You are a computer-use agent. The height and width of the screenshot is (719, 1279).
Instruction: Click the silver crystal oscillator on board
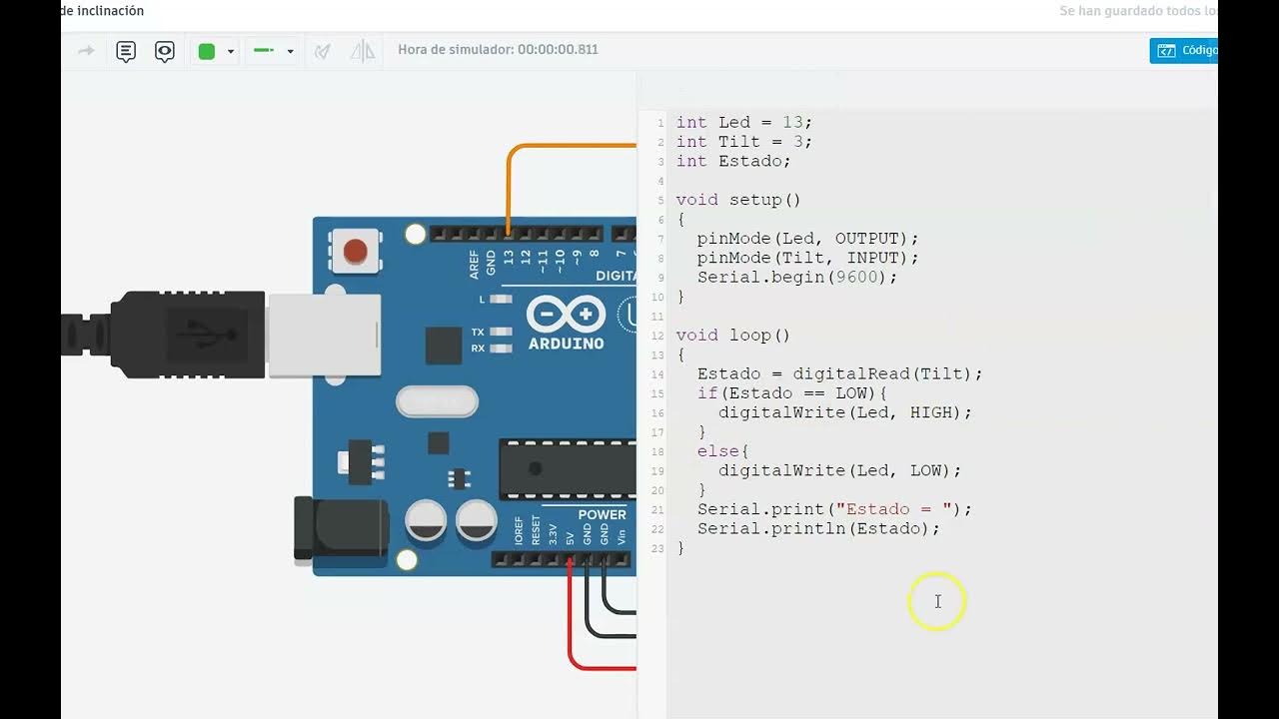point(438,401)
